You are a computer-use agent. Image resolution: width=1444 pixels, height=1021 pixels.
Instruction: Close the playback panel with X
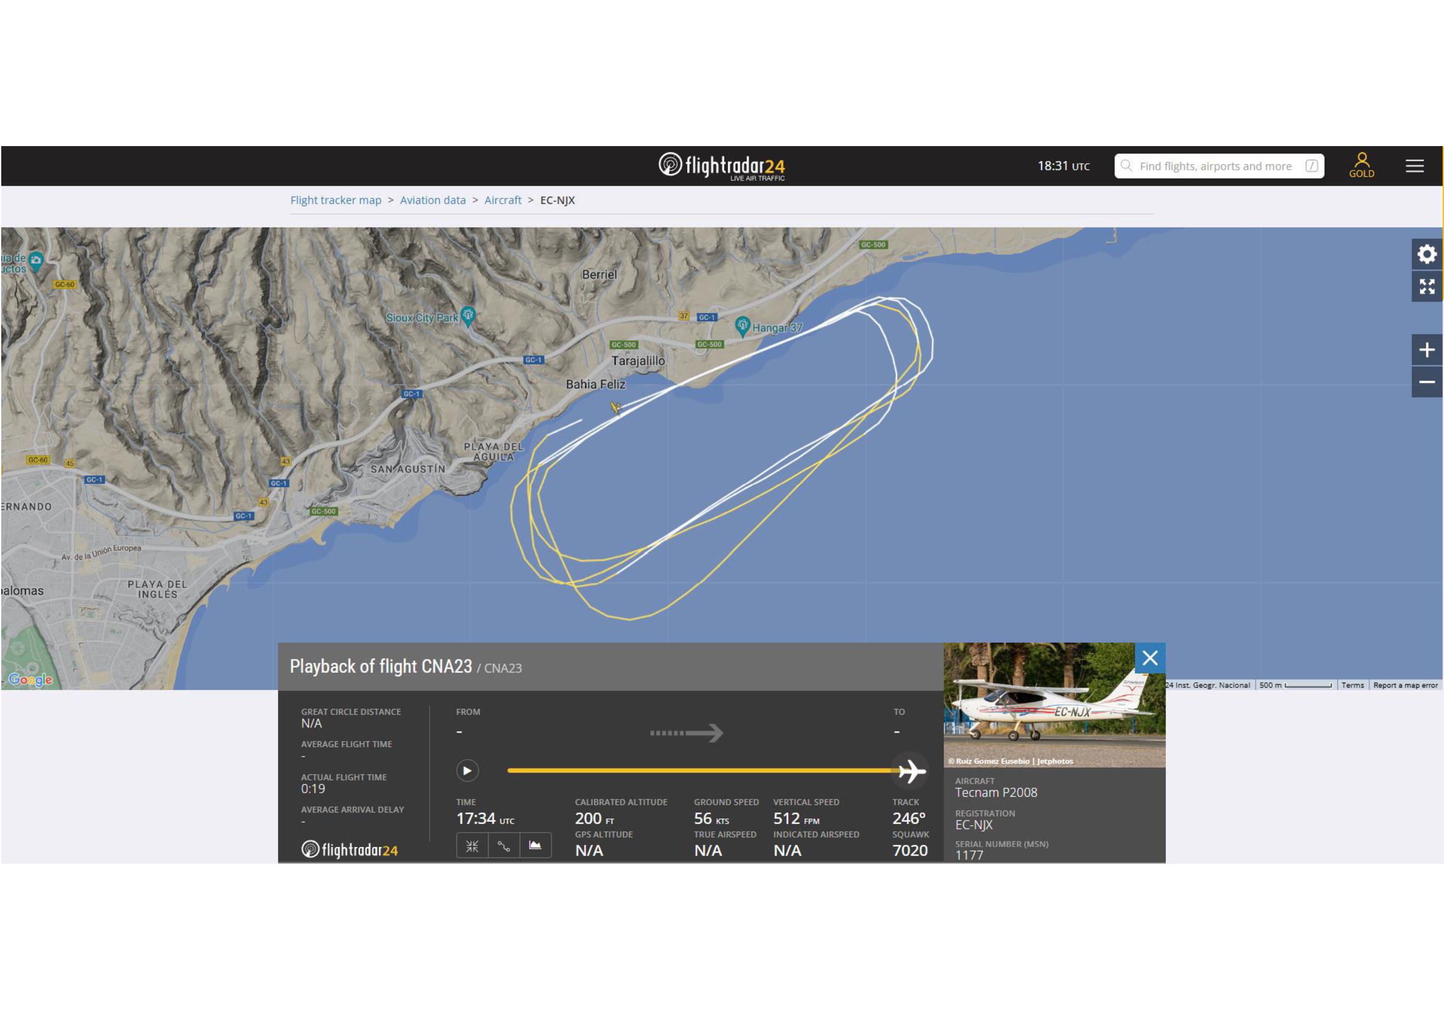click(x=1150, y=658)
